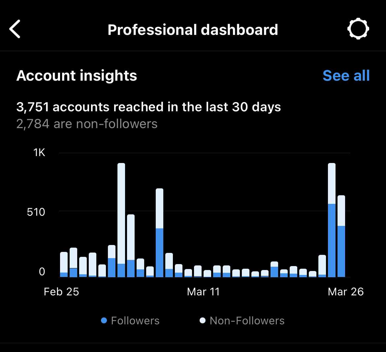Open settings via the gear icon
The image size is (386, 352).
pyautogui.click(x=358, y=29)
